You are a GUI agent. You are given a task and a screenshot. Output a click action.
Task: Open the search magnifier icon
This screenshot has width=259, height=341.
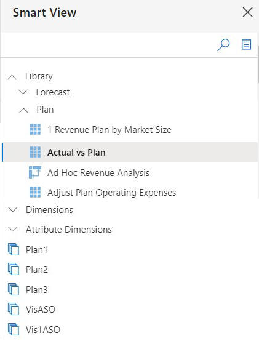(223, 45)
